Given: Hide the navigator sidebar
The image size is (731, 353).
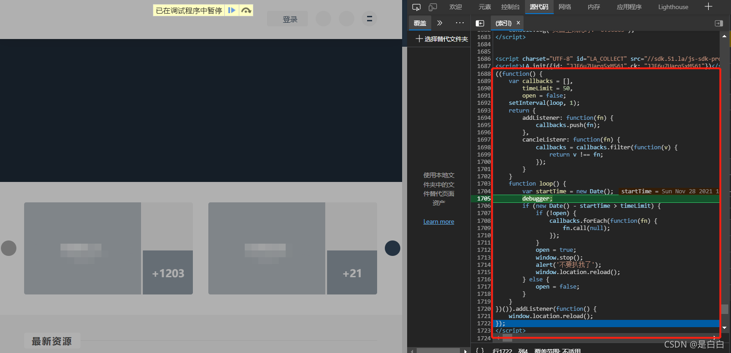Looking at the screenshot, I should pyautogui.click(x=480, y=23).
